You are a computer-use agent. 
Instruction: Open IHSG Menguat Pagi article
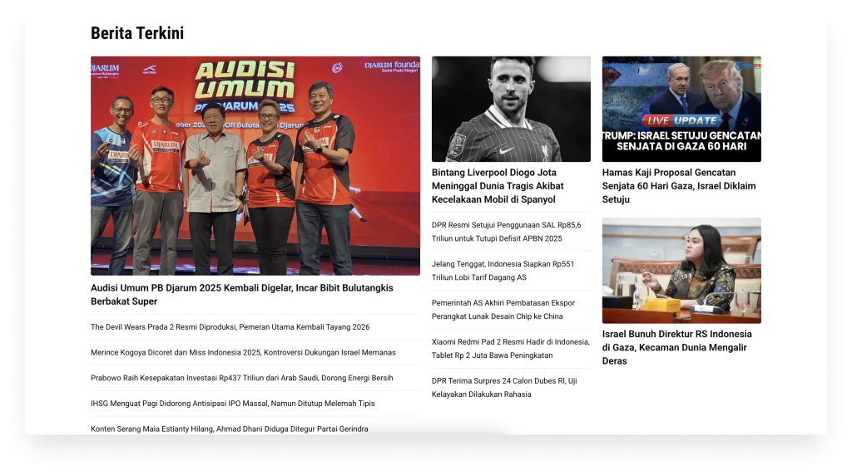(x=233, y=404)
